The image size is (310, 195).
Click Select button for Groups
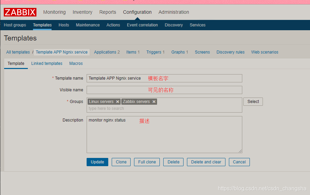tap(253, 102)
